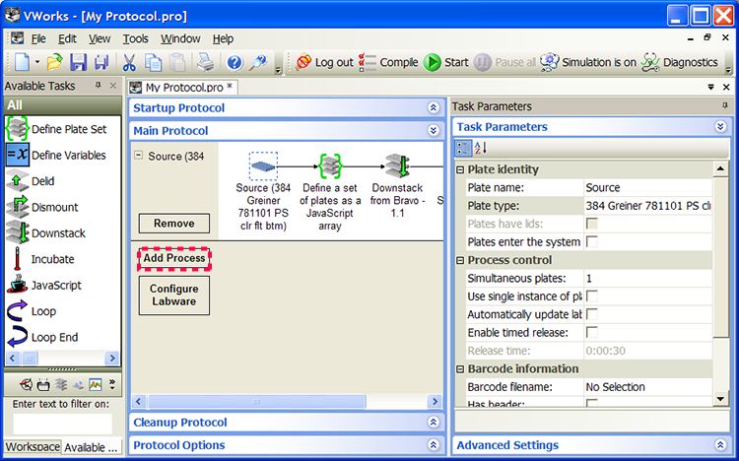The width and height of the screenshot is (739, 461).
Task: Sort task parameters alphabetically
Action: pos(481,148)
